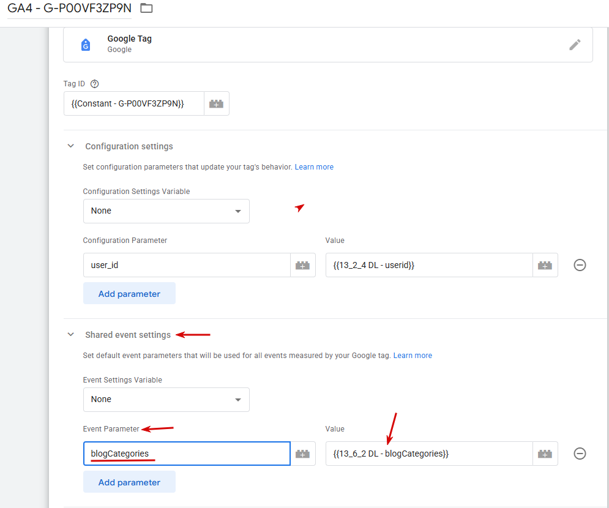Collapse the Shared event settings section
609x508 pixels.
pyautogui.click(x=70, y=334)
